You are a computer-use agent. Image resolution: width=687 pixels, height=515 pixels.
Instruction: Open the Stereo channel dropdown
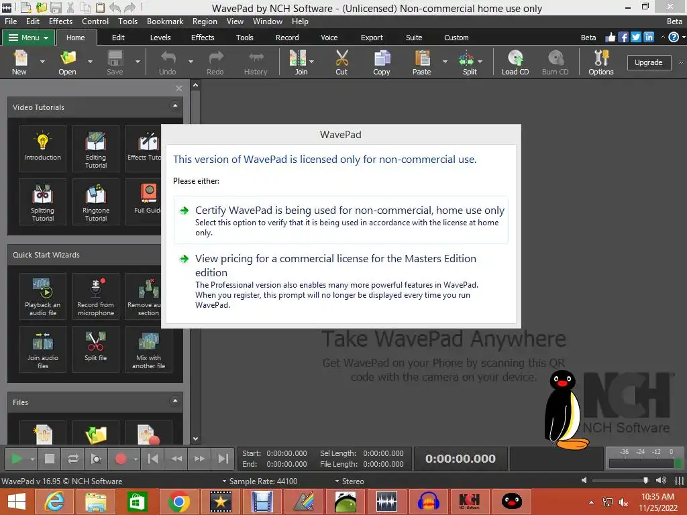pyautogui.click(x=350, y=481)
